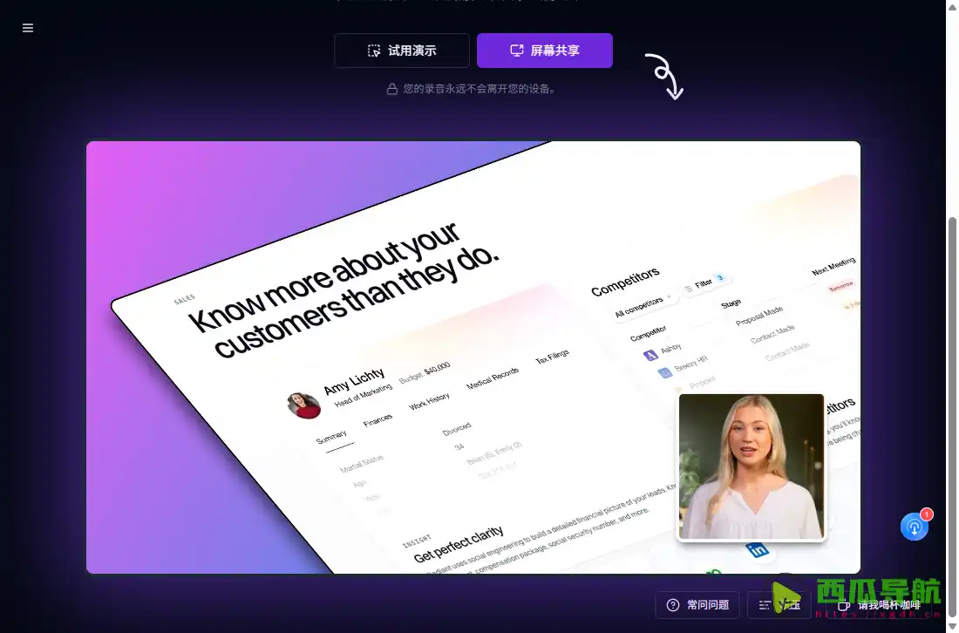Click the "Get perfect clarity" text
959x633 pixels.
459,544
